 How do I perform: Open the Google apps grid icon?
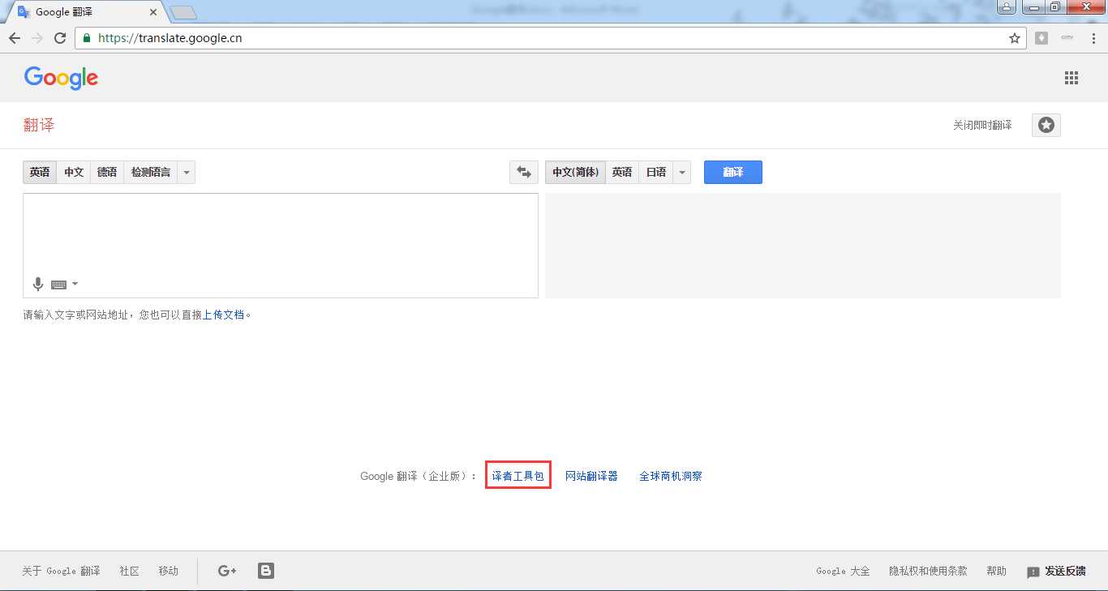tap(1071, 78)
